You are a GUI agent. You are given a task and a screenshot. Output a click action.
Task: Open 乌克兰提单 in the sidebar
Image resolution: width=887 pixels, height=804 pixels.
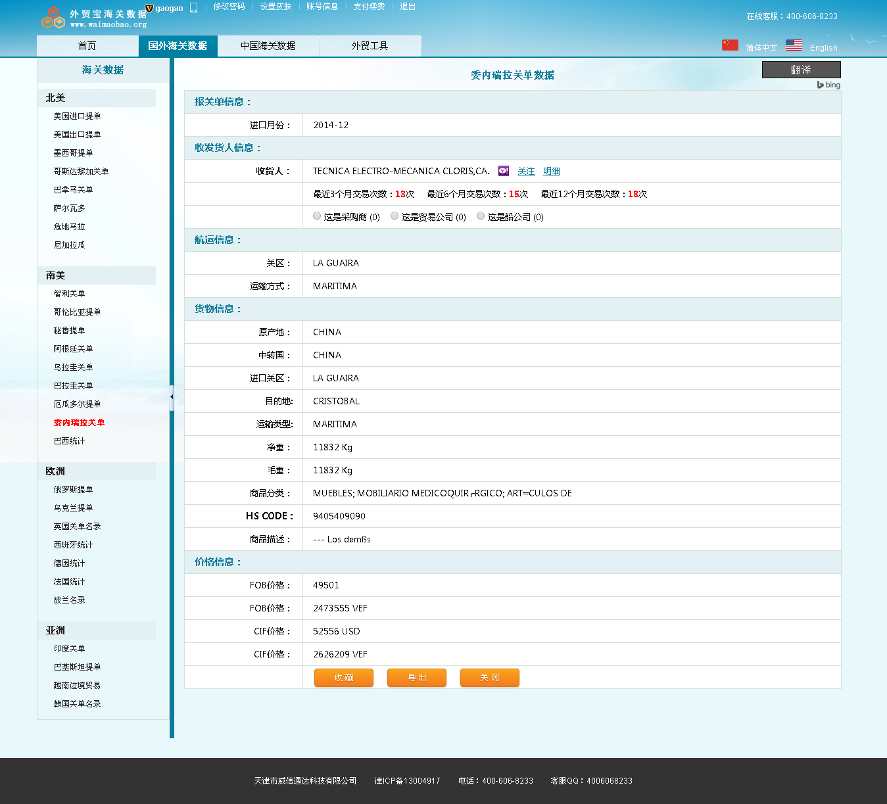73,508
